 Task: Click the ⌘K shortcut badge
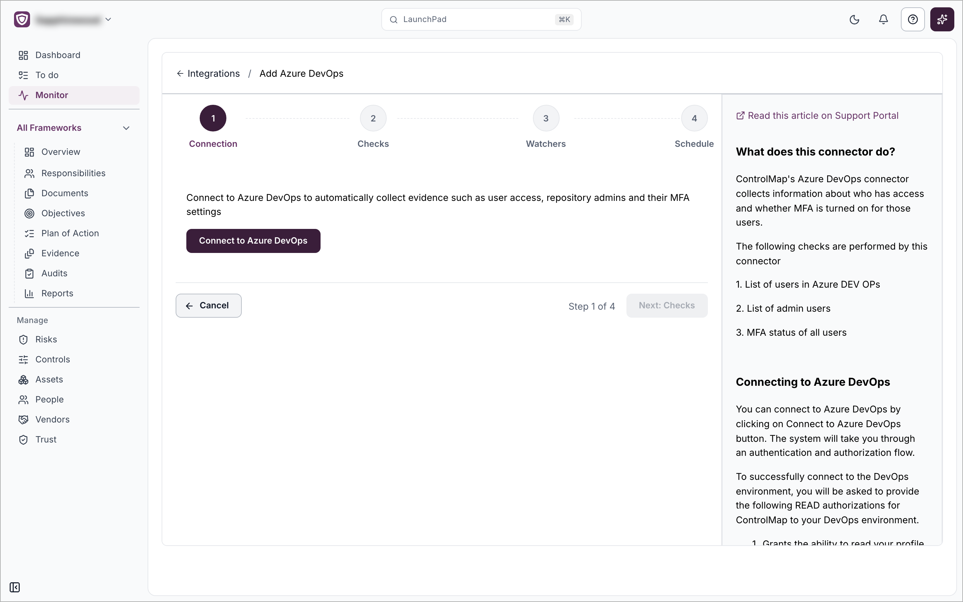coord(564,19)
